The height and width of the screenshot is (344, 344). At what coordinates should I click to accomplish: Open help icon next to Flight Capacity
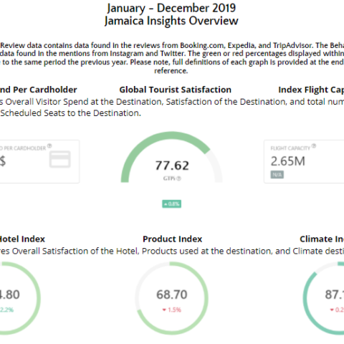tap(314, 145)
